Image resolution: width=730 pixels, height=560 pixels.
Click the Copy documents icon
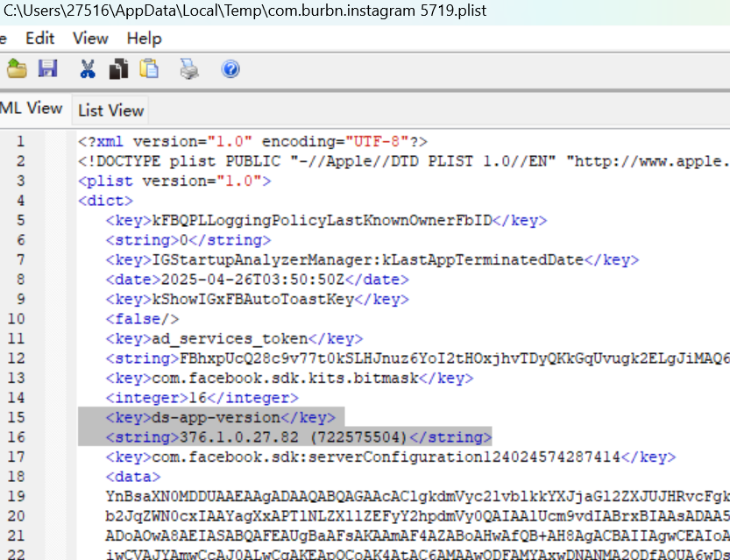point(118,69)
